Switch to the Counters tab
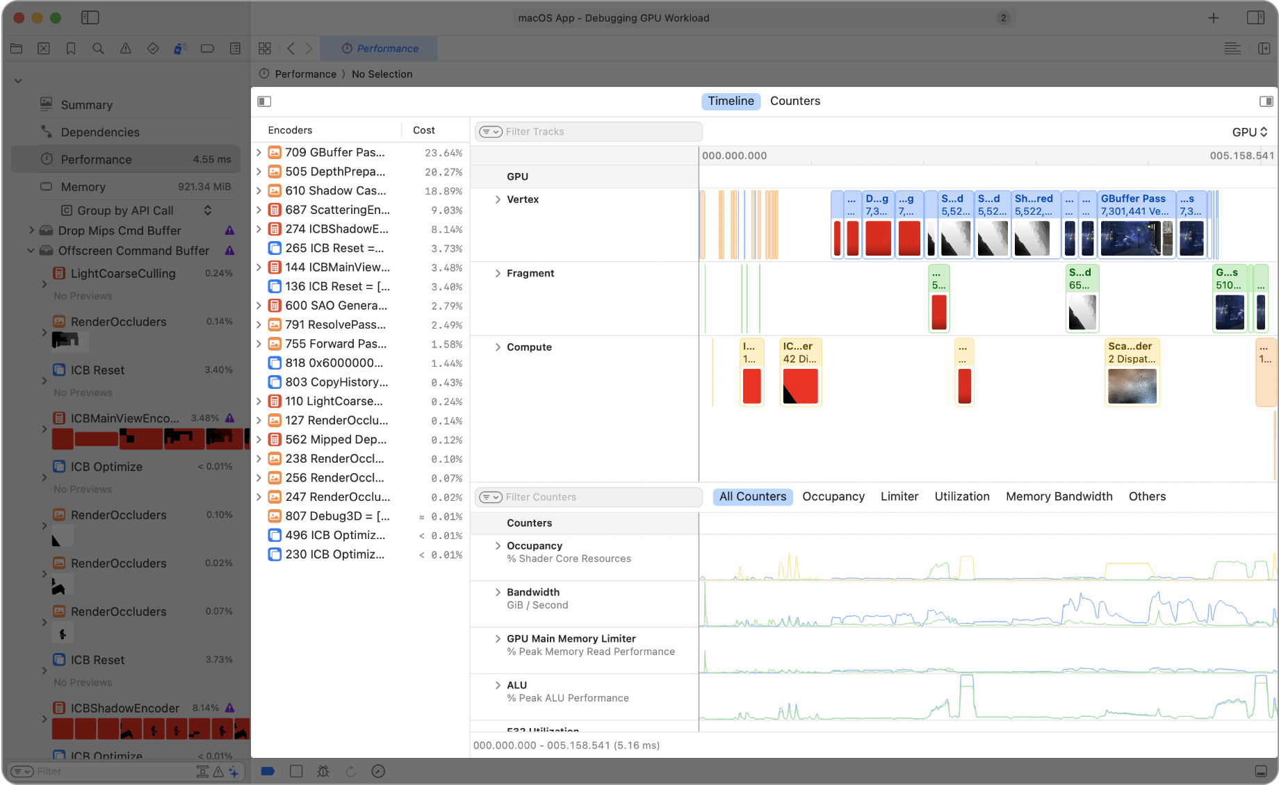The height and width of the screenshot is (785, 1279). [795, 101]
